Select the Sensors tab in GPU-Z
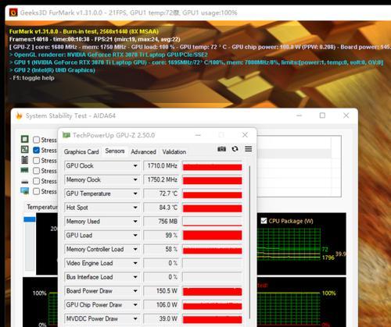This screenshot has width=391, height=327. 115,151
